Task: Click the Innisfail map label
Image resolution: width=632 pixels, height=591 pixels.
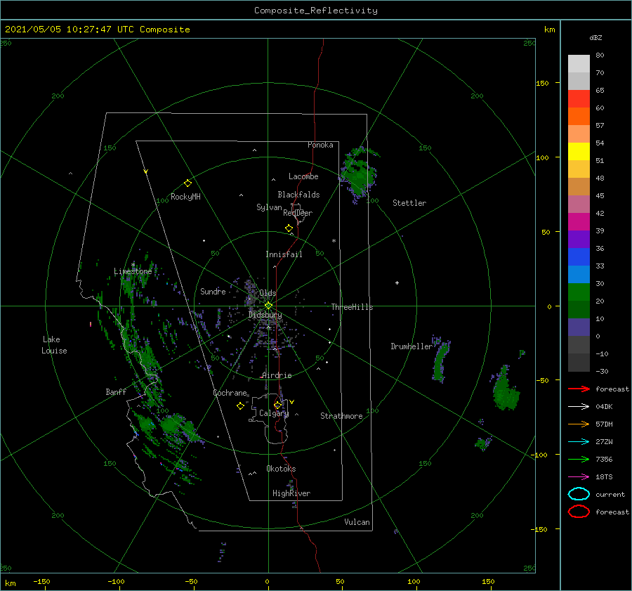Action: (x=284, y=254)
